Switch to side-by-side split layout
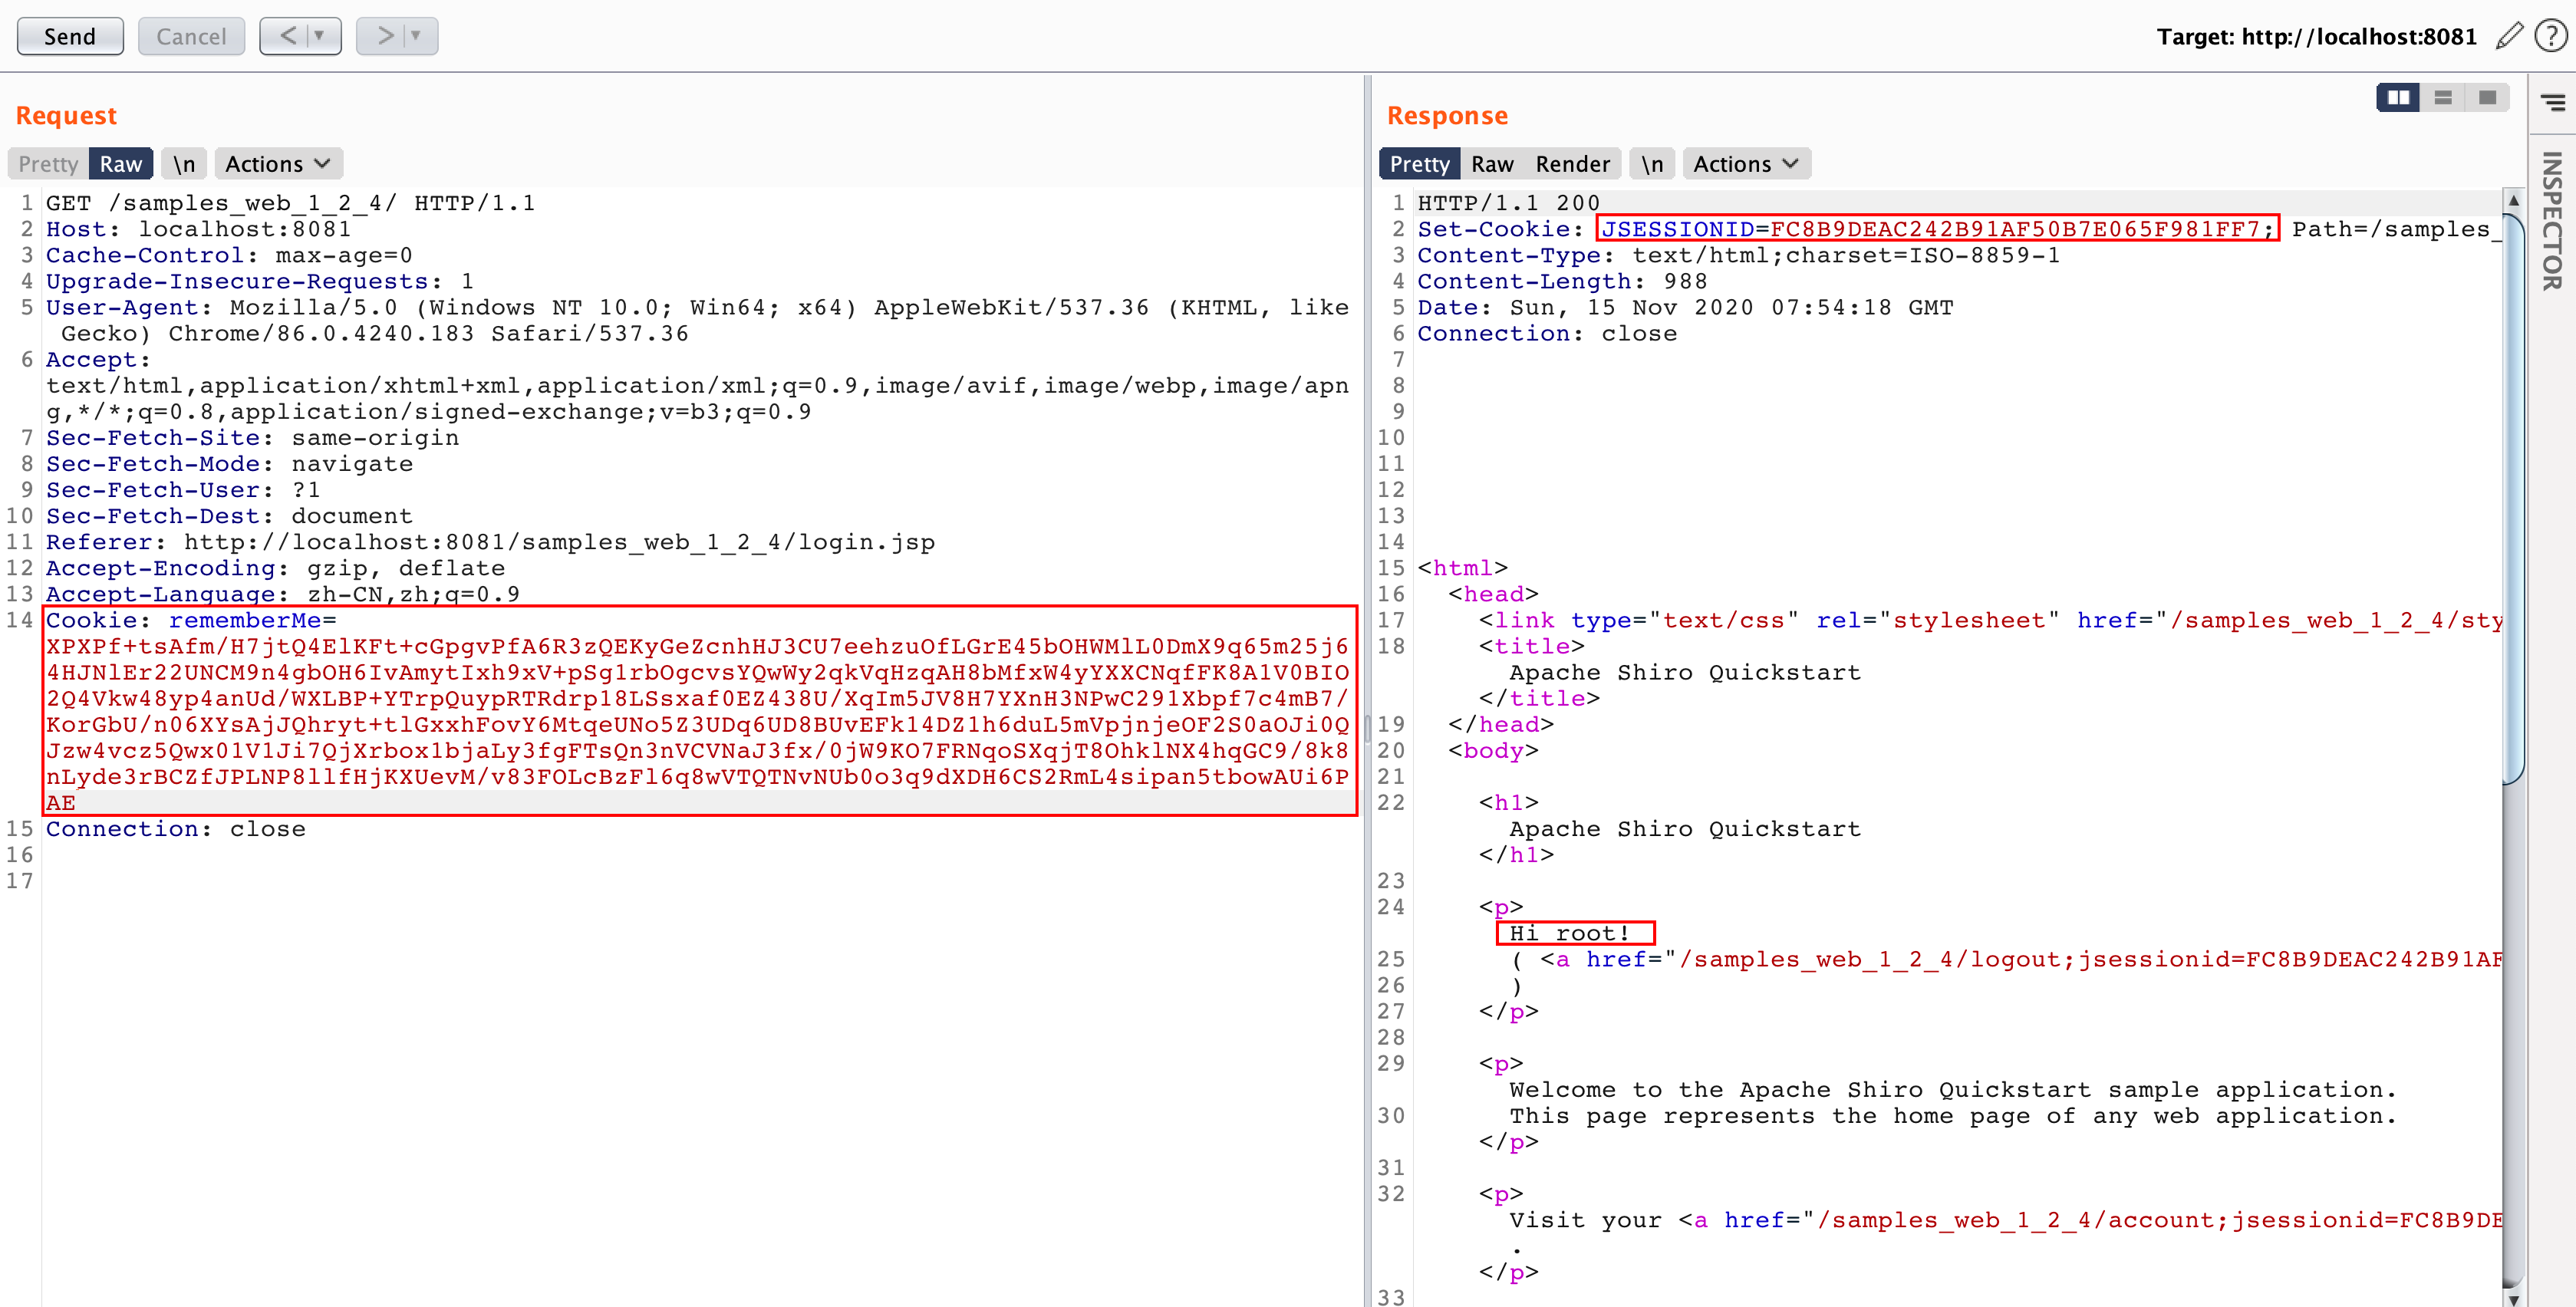The width and height of the screenshot is (2576, 1307). [2398, 98]
